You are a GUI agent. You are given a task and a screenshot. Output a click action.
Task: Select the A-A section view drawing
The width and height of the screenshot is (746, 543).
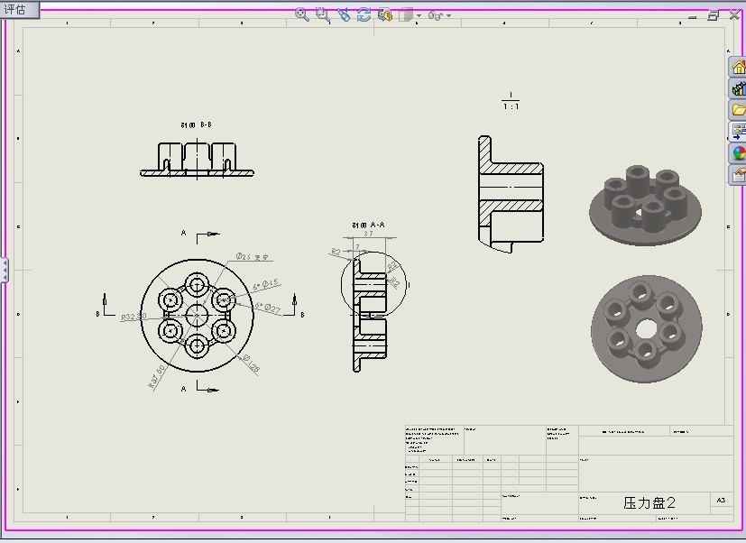(369, 314)
